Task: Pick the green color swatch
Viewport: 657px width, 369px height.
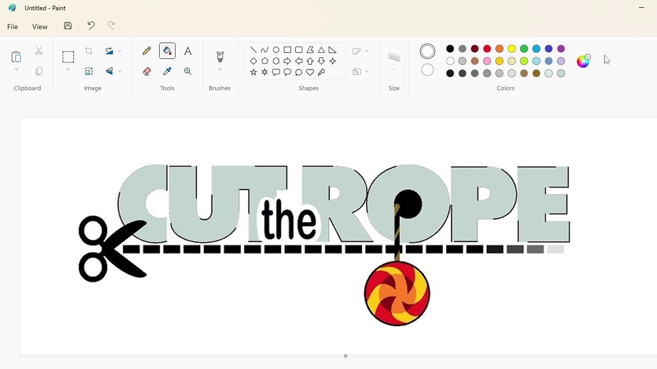Action: coord(524,49)
